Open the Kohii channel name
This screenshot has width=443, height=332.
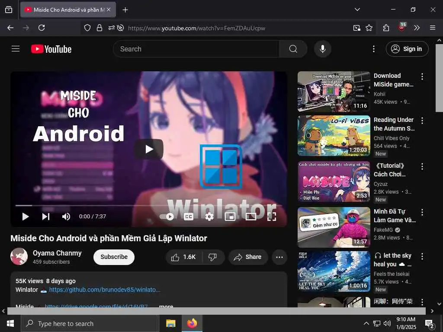coord(379,94)
